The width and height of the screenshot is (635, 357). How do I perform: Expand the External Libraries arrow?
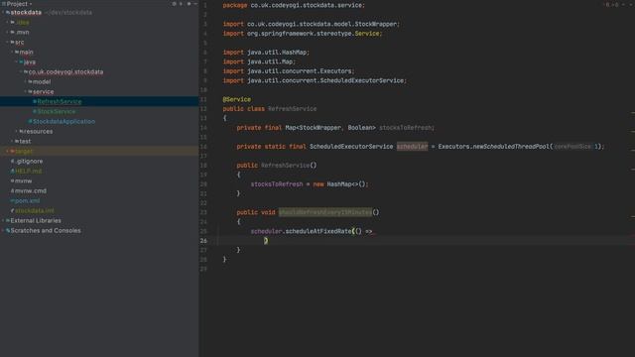3,220
